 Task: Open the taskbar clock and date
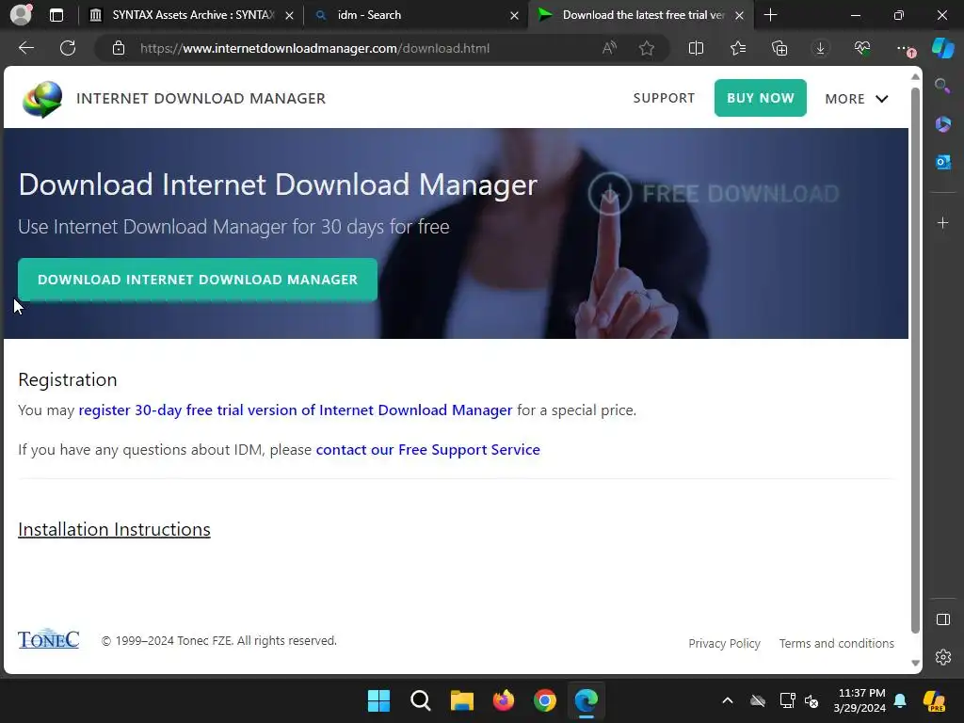click(860, 700)
